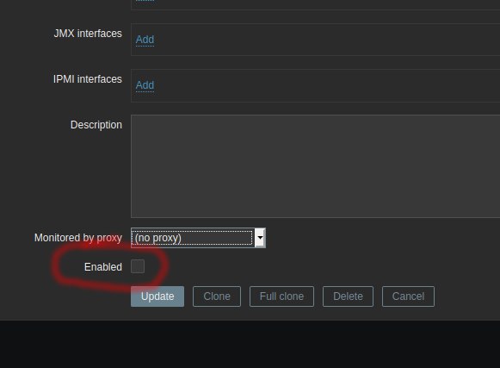Image resolution: width=500 pixels, height=368 pixels.
Task: Add a JMX interface
Action: [145, 40]
